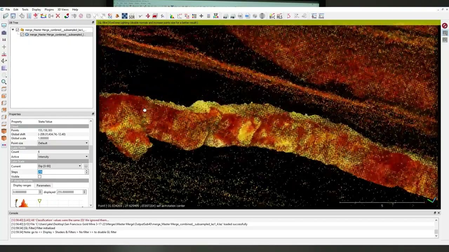Click the CC label connected components icon

click(110, 16)
